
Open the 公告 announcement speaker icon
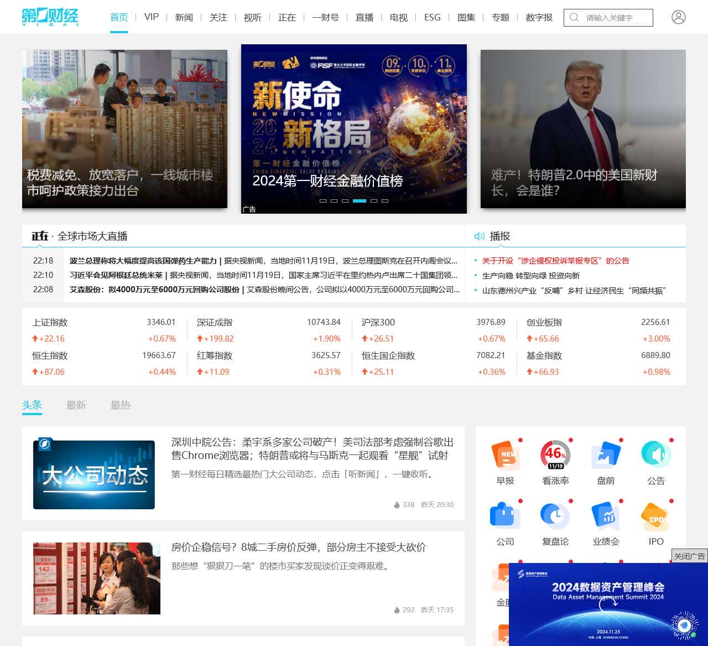[x=656, y=455]
